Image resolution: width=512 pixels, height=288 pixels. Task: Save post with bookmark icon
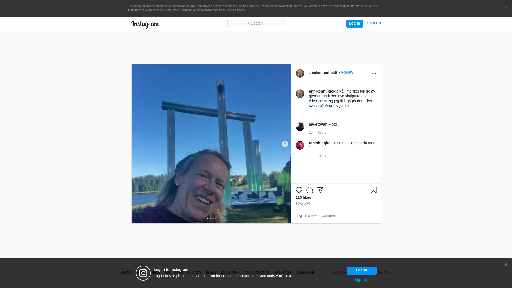373,190
